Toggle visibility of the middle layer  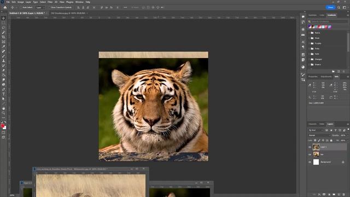[x=310, y=154]
